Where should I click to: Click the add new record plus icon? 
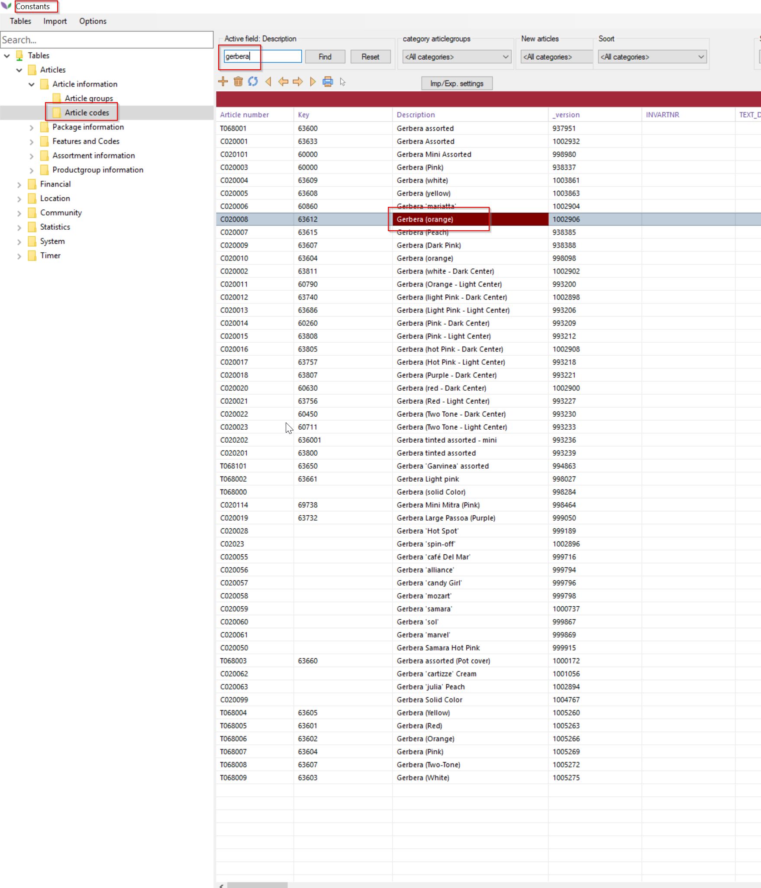point(223,81)
